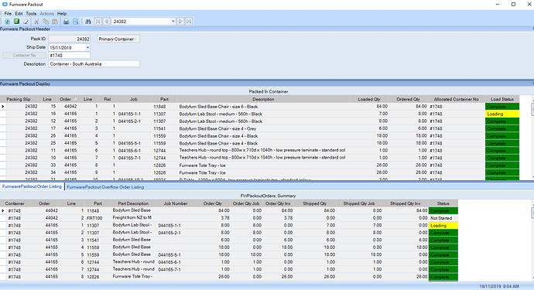Screen dimensions: 534x290
Task: Click Bodyfurn Sled Base Chair size 4 Grey description
Action: (217, 128)
